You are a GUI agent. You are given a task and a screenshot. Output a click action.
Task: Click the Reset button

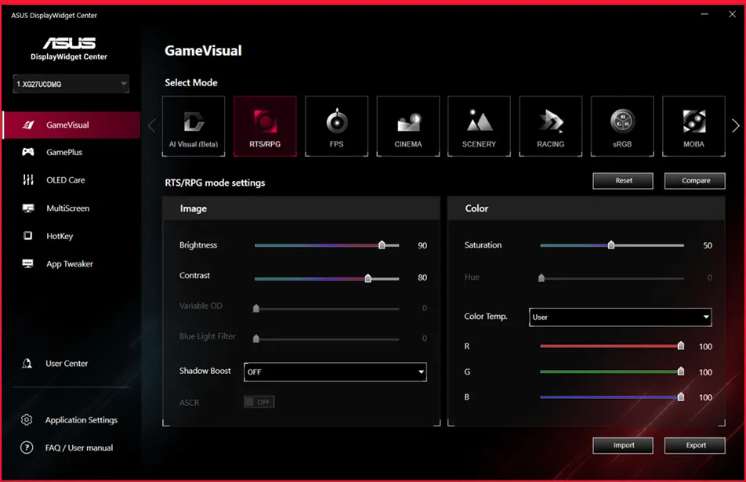[x=622, y=180]
